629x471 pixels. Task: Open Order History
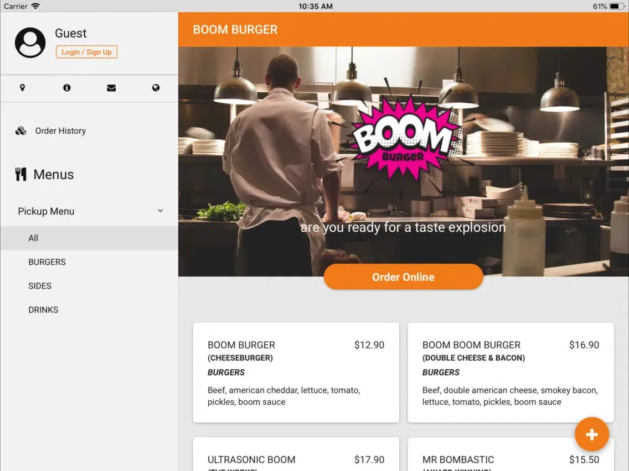(x=60, y=131)
